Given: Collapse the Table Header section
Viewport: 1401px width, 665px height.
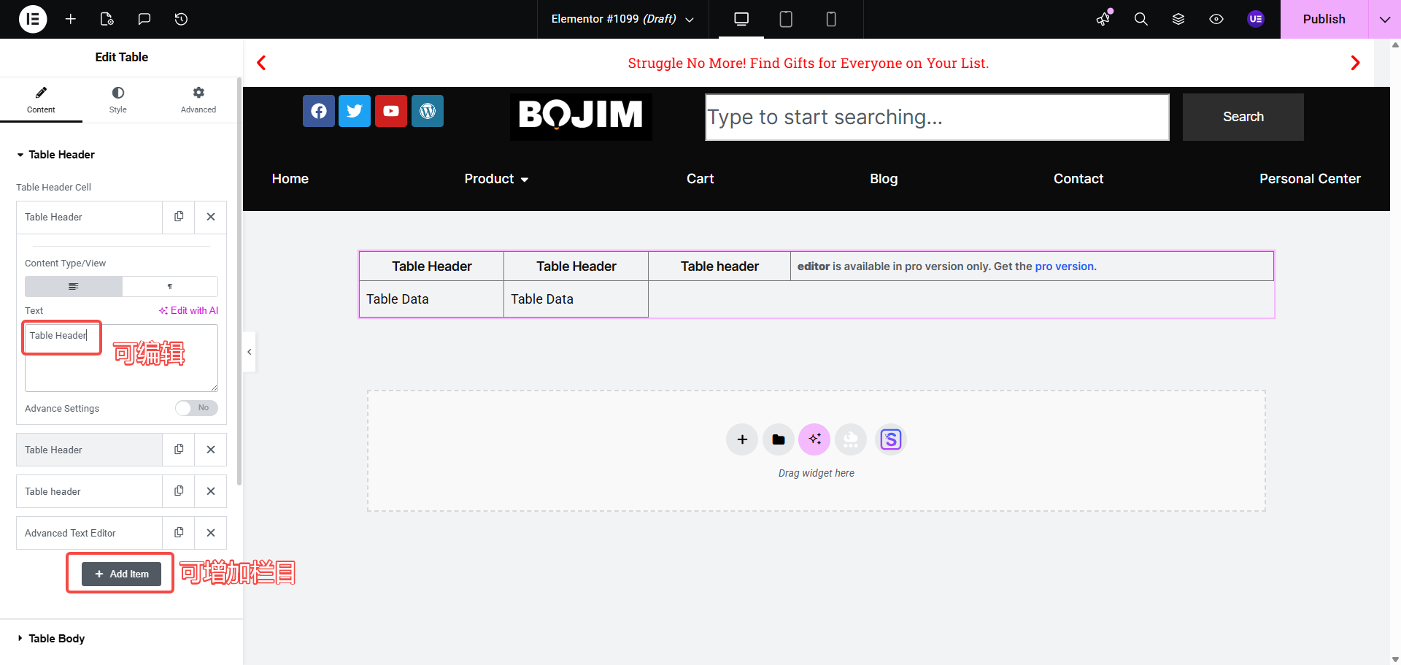Looking at the screenshot, I should click(x=61, y=155).
